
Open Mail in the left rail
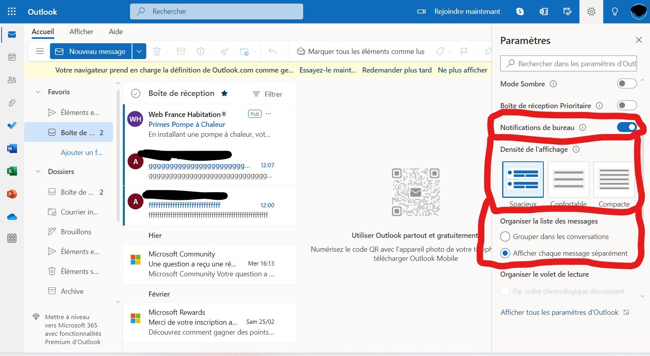tap(12, 34)
